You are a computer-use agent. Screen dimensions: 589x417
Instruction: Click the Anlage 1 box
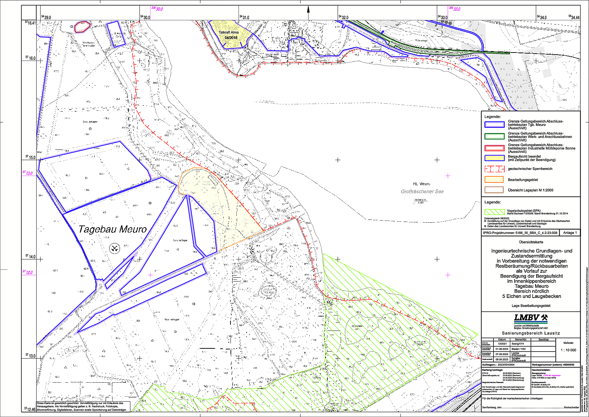[x=570, y=233]
